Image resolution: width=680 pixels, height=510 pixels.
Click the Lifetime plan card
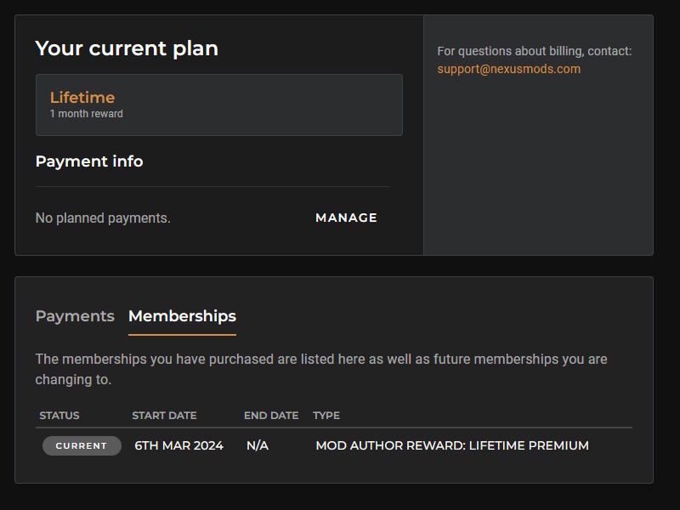255,105
